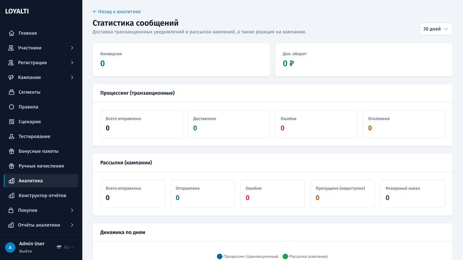Click the chart icon beside Конструктор отчётов
The height and width of the screenshot is (260, 463).
12,195
